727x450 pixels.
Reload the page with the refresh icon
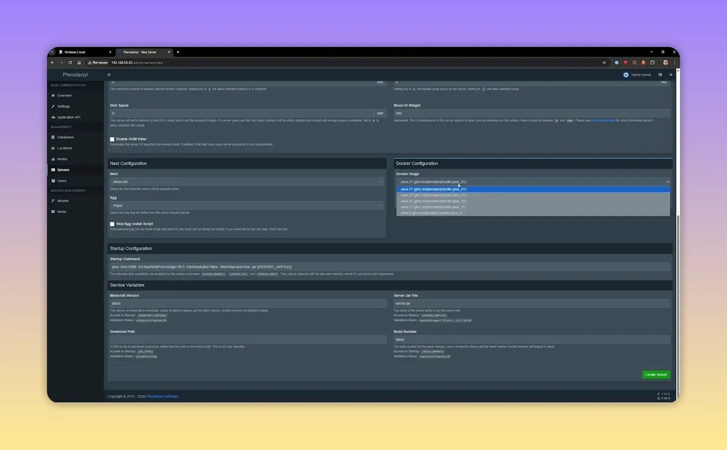[x=70, y=62]
